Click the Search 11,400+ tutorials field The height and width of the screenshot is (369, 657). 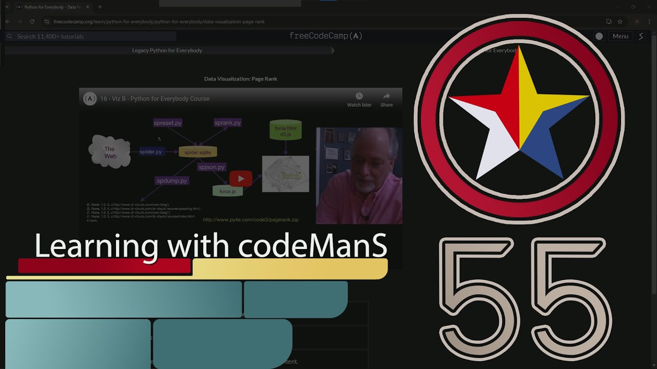tap(91, 36)
